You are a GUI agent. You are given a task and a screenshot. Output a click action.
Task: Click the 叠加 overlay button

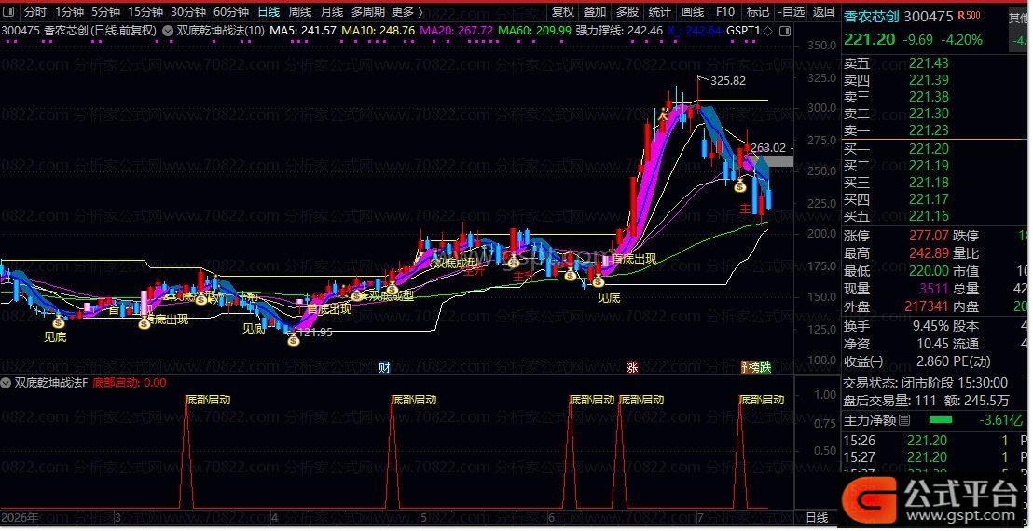595,12
